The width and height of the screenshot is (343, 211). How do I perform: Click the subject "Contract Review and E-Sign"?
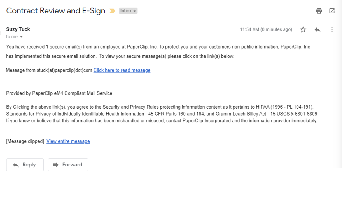[56, 11]
